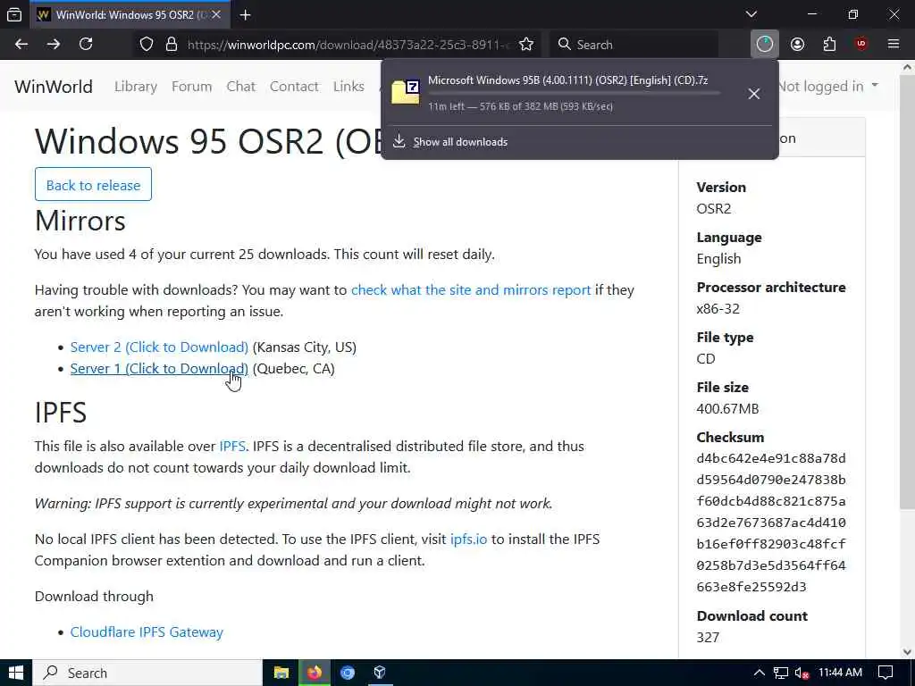Bookmark this page with the star
The width and height of the screenshot is (915, 686).
tap(526, 45)
